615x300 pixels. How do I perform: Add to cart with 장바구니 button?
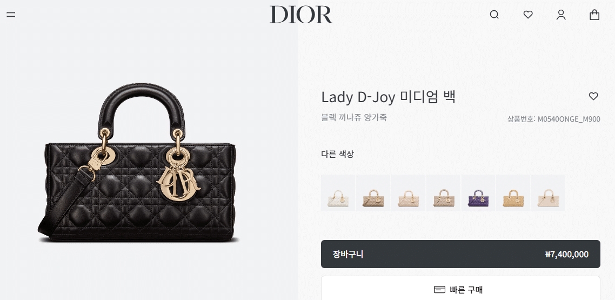460,254
